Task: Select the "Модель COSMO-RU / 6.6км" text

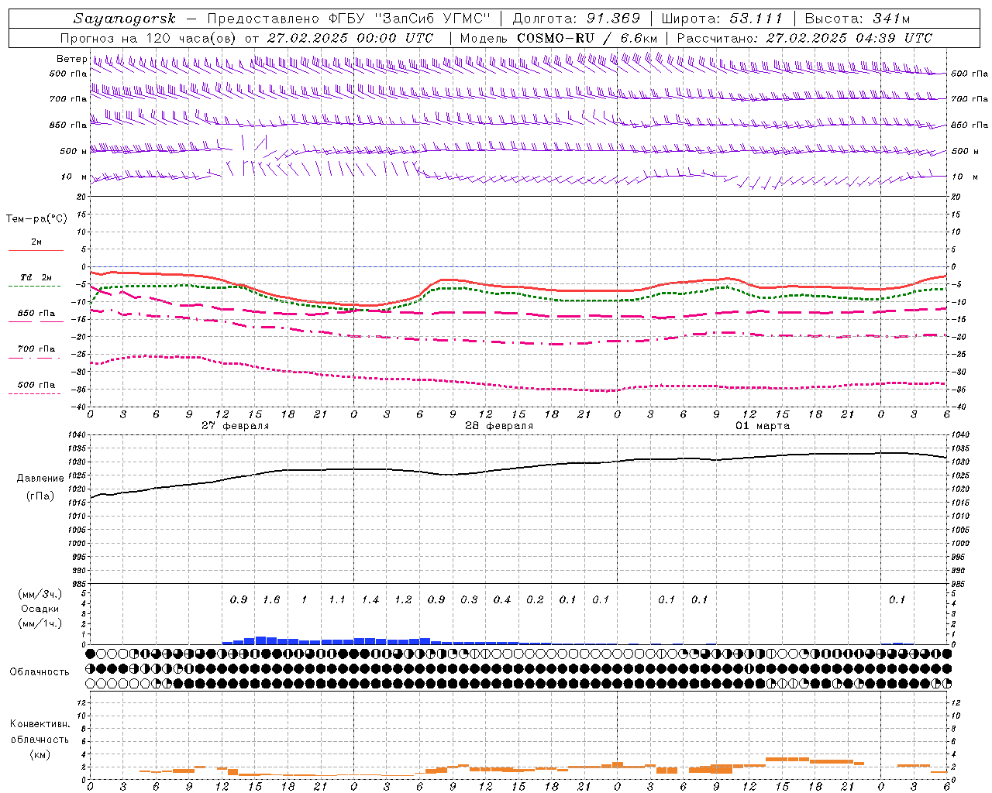Action: [x=559, y=38]
